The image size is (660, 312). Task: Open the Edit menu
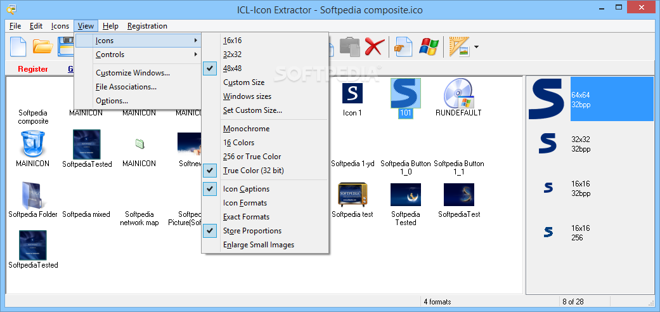(x=36, y=26)
